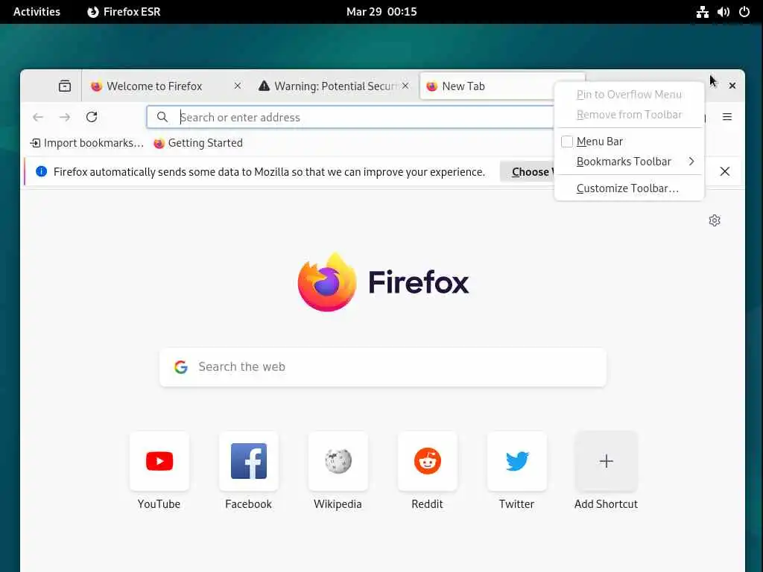Open the Firefox ESR app menu in top bar
763x572 pixels.
pyautogui.click(x=124, y=12)
